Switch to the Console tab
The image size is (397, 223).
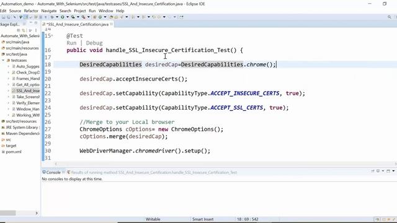tap(53, 172)
